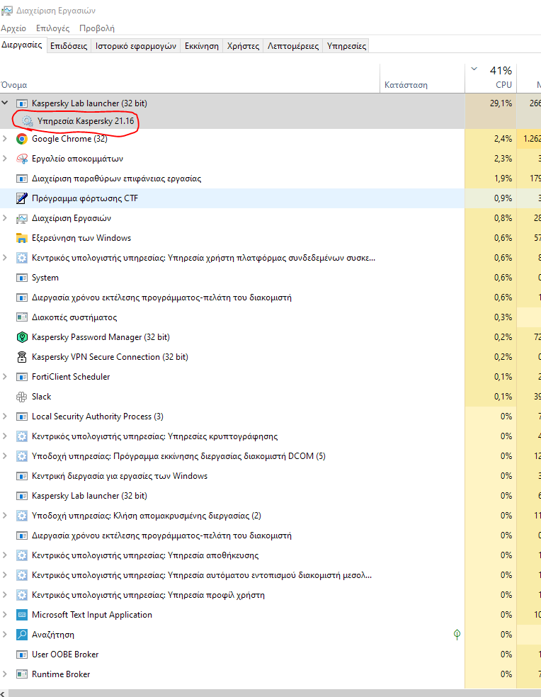Click the Local Security Authority Process icon
The image size is (541, 697).
pyautogui.click(x=22, y=416)
